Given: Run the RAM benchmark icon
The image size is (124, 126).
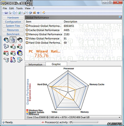Looking at the screenshot, I should [6, 53].
